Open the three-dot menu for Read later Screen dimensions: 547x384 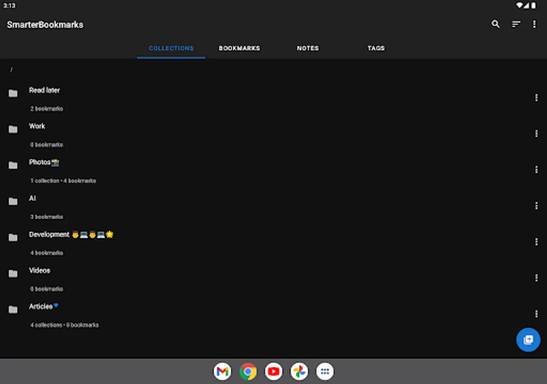536,98
